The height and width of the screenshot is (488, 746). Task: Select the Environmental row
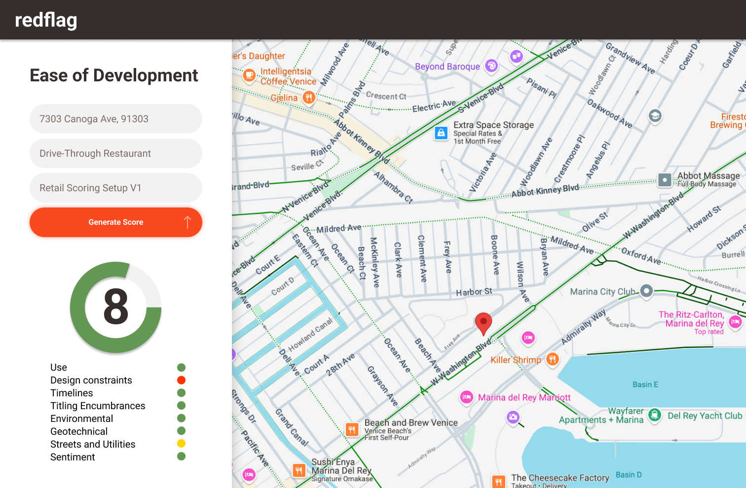(117, 418)
